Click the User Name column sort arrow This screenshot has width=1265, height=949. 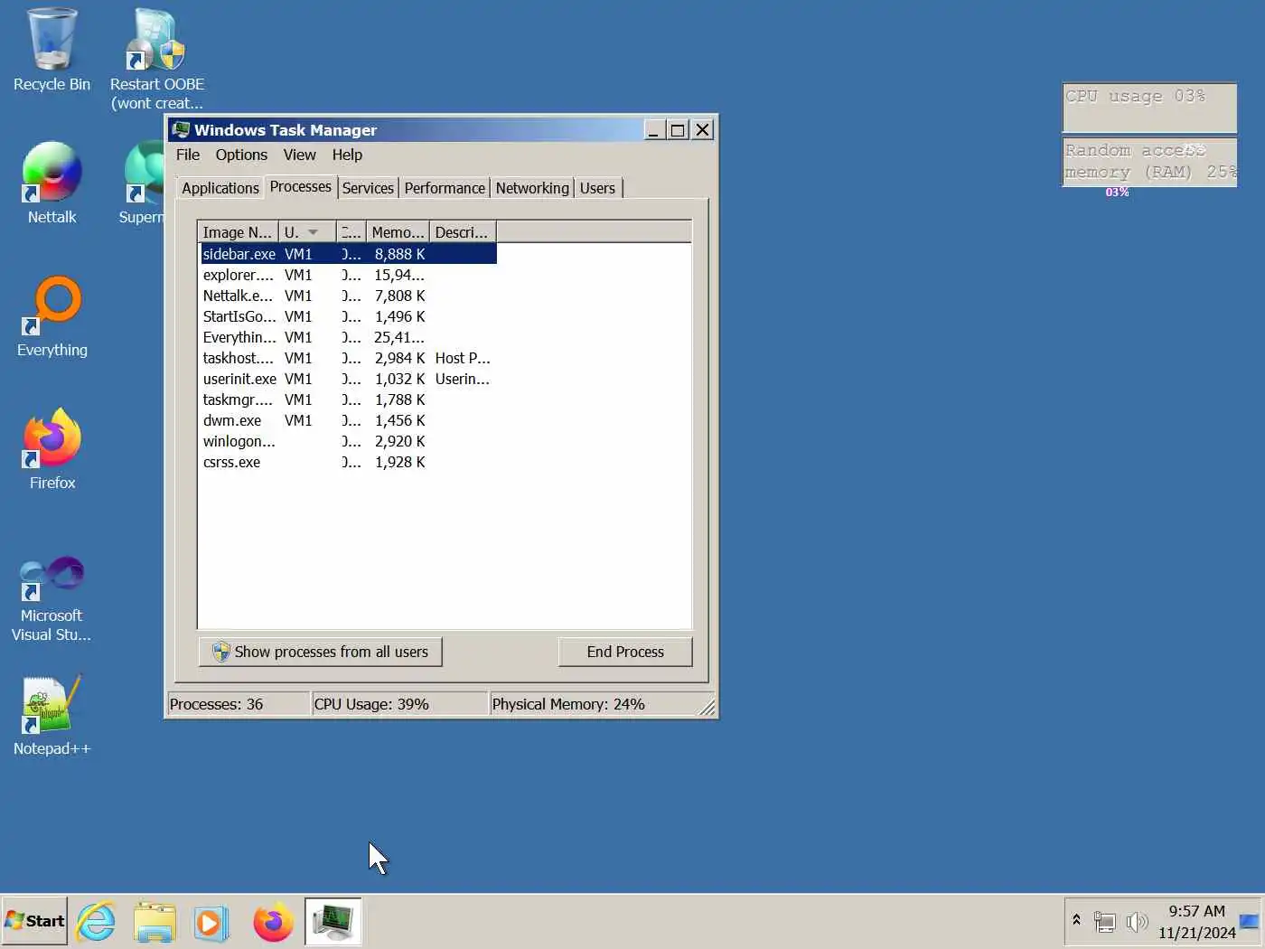313,232
